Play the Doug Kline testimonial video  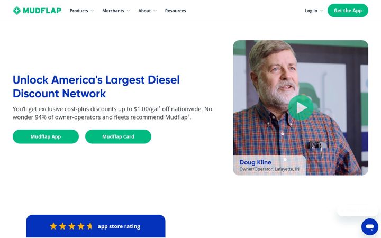click(301, 107)
